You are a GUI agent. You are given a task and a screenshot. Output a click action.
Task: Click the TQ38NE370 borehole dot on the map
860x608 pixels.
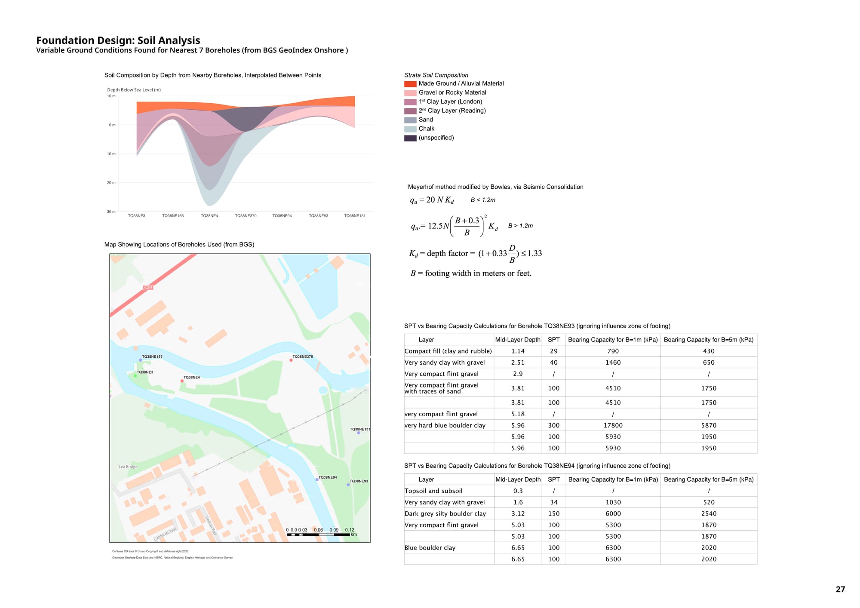tap(291, 360)
